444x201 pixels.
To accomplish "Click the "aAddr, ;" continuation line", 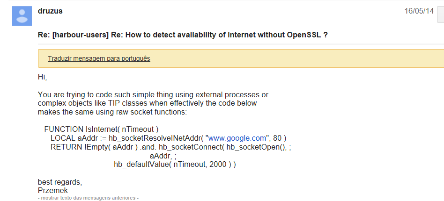I will 163,156.
